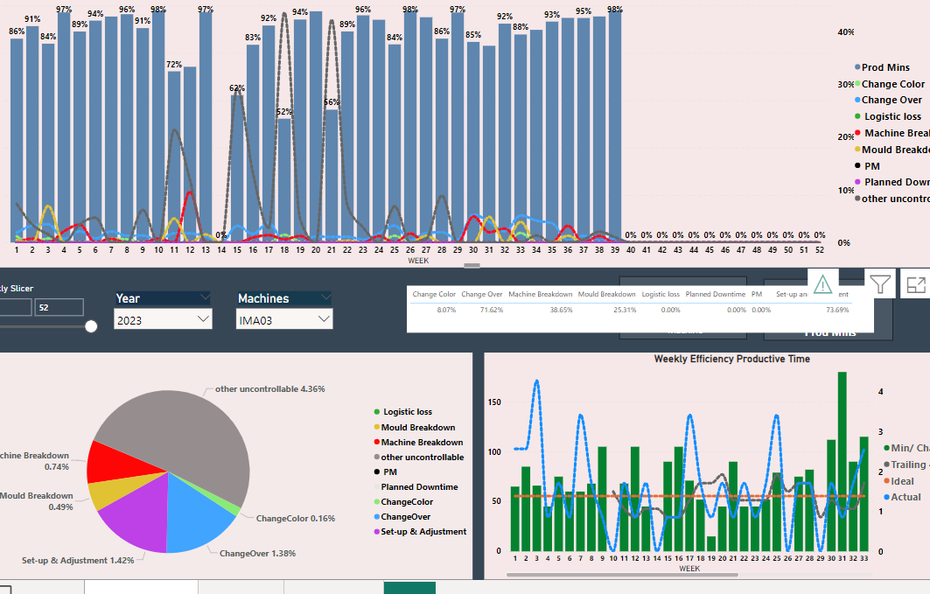Click the Machine Breakdown column header in table

[x=541, y=294]
